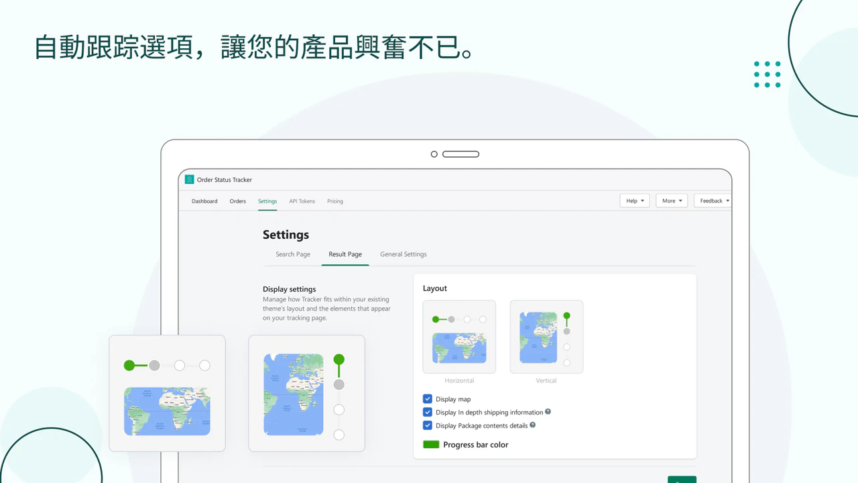Click the large vertical layout preview card
Screen dimensions: 858x483
coord(306,393)
